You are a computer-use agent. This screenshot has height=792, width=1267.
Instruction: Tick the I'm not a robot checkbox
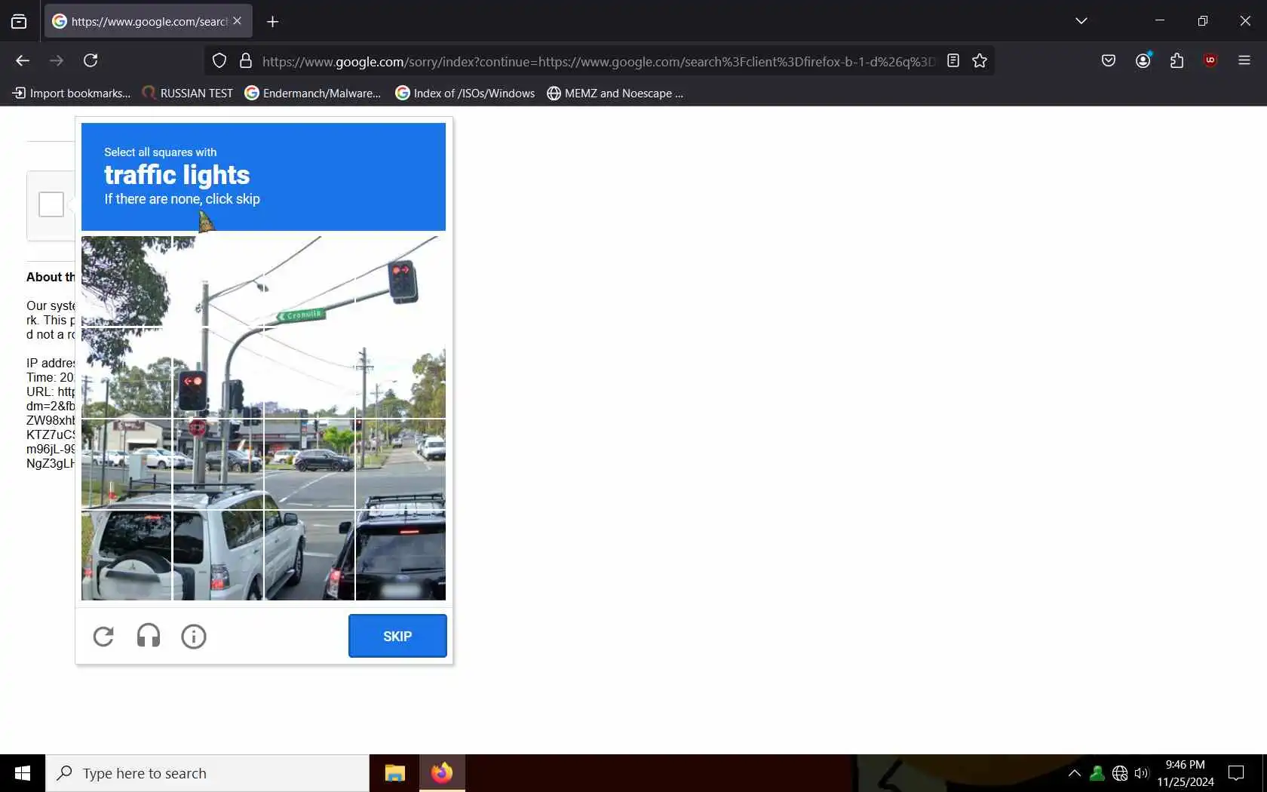tap(51, 204)
